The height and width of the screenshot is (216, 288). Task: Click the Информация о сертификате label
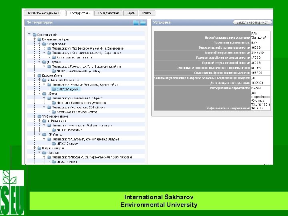230,88
